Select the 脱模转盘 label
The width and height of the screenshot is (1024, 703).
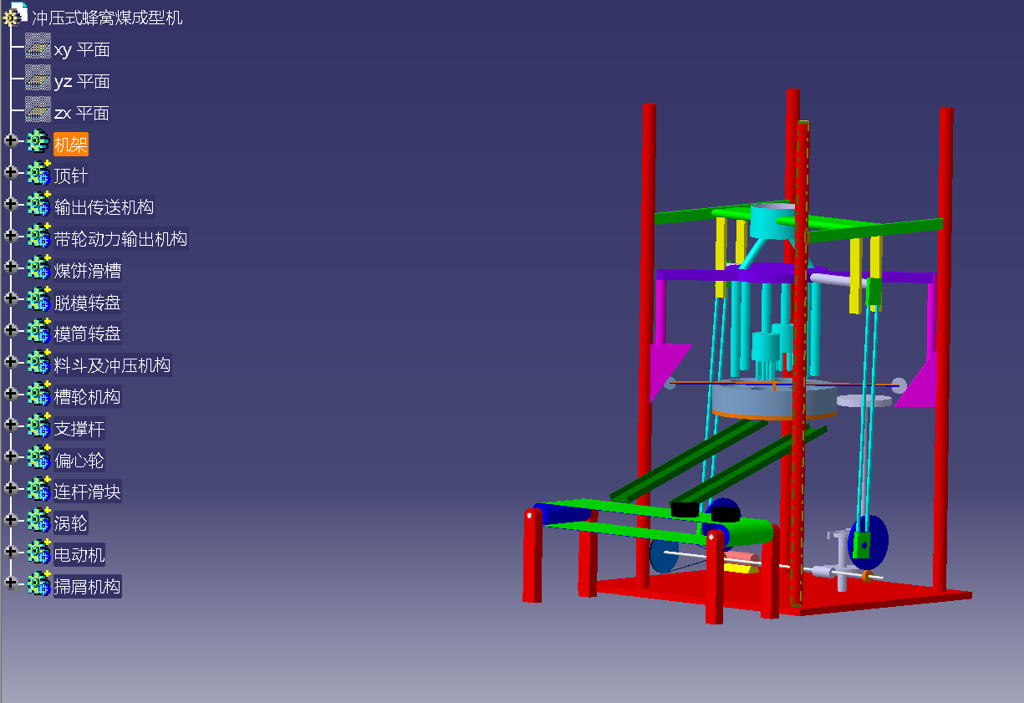point(88,303)
